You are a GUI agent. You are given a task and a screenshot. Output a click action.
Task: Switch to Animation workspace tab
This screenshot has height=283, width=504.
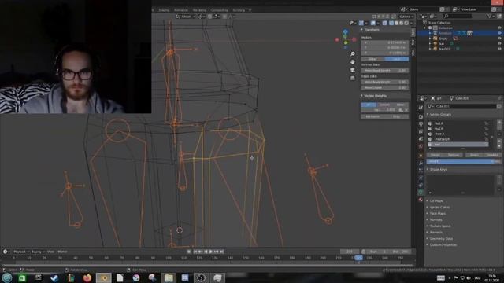(181, 10)
